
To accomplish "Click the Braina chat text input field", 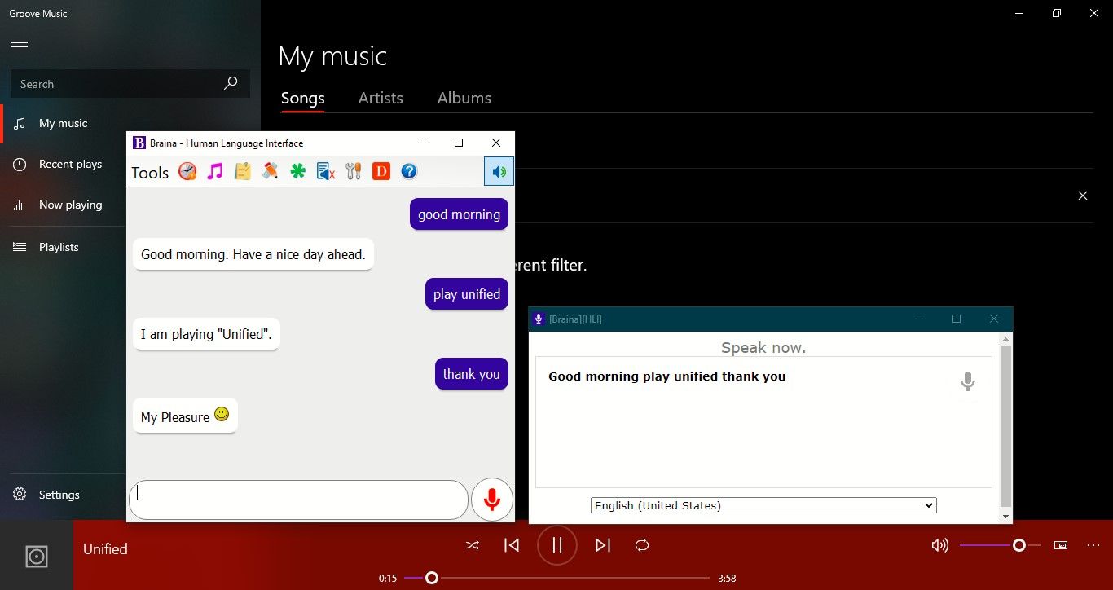I will 298,500.
